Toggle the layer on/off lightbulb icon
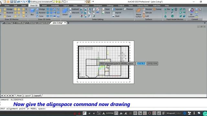The image size is (207, 116). coord(54,2)
